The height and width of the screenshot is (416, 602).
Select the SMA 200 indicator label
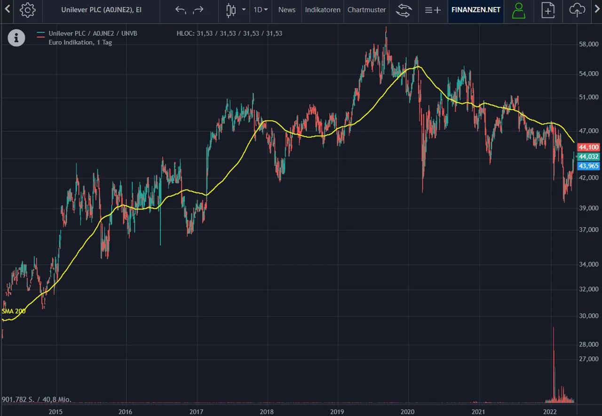click(14, 311)
